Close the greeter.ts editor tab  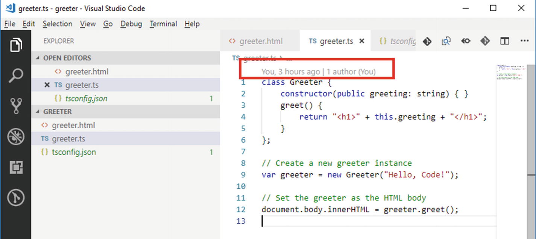(362, 41)
